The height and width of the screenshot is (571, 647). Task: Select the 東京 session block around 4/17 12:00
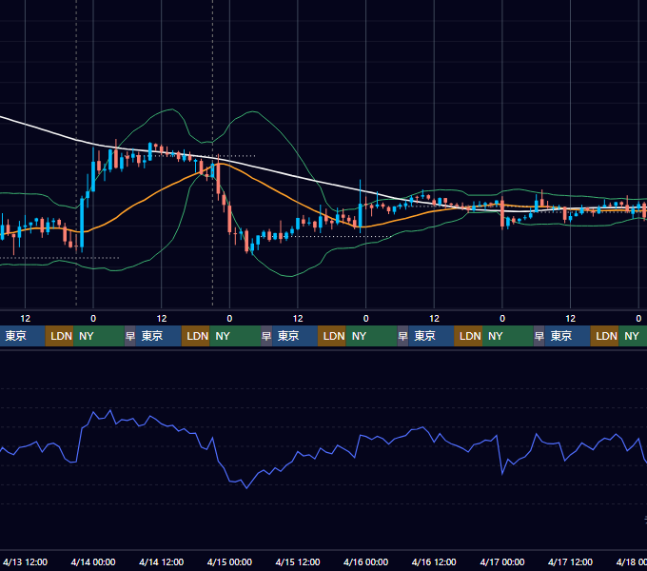(x=567, y=336)
